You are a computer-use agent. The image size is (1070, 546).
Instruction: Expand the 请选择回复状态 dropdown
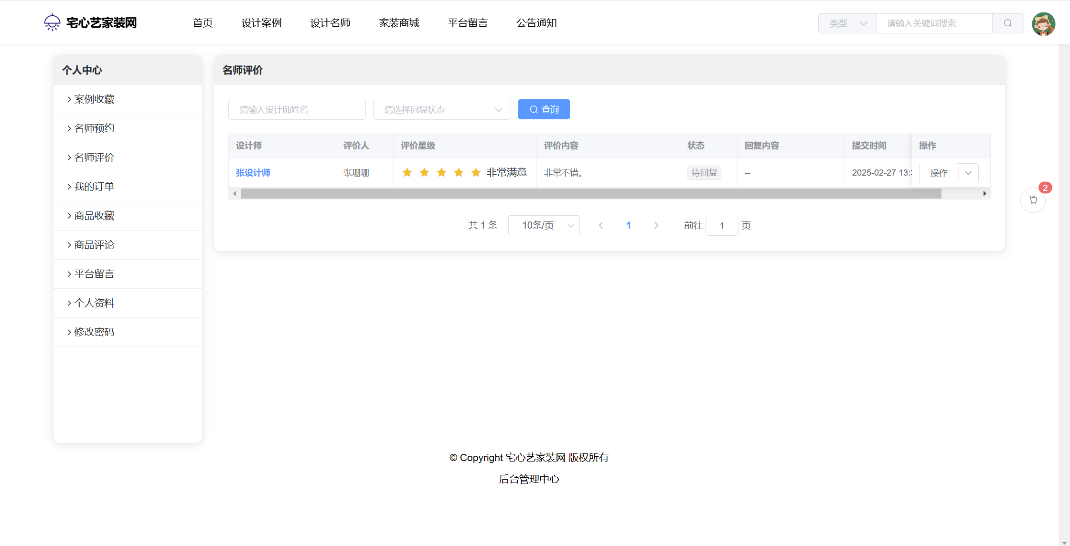pyautogui.click(x=442, y=110)
